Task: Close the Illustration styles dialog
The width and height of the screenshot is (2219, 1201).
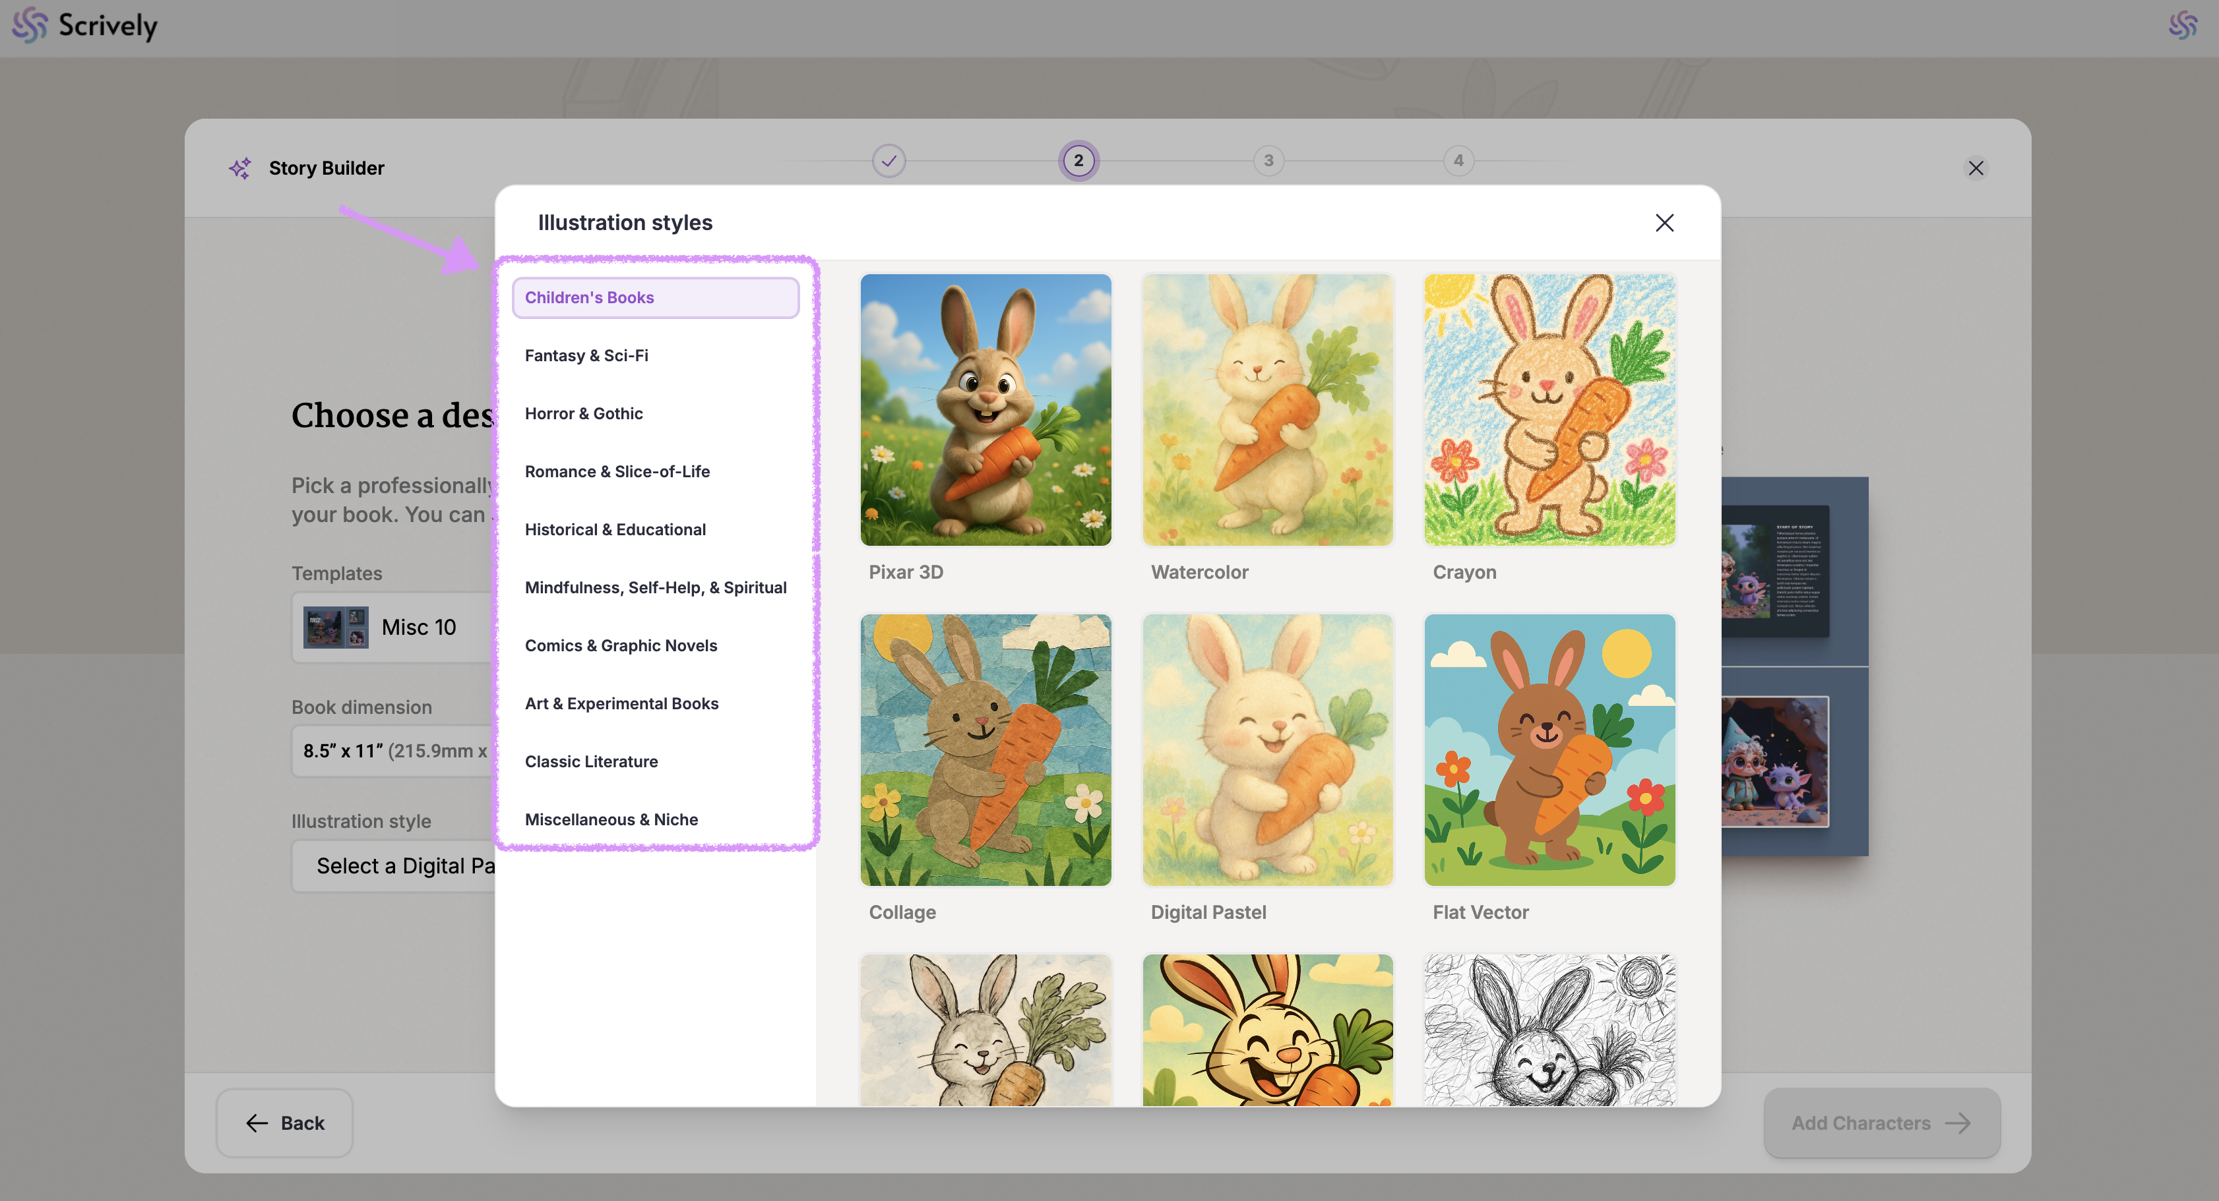Action: click(1664, 223)
